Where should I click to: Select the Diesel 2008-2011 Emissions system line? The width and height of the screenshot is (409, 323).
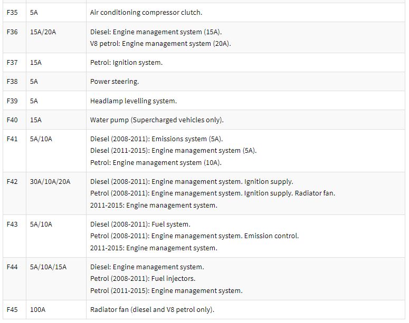pyautogui.click(x=156, y=139)
